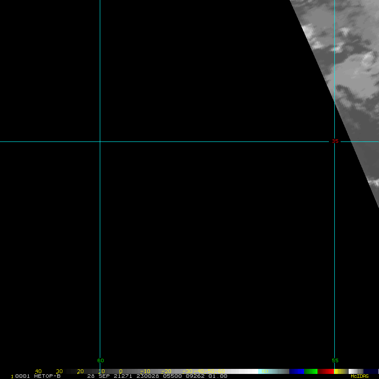Click the blue segment of the color bar
Screen dimensions: 379x379
coord(296,371)
